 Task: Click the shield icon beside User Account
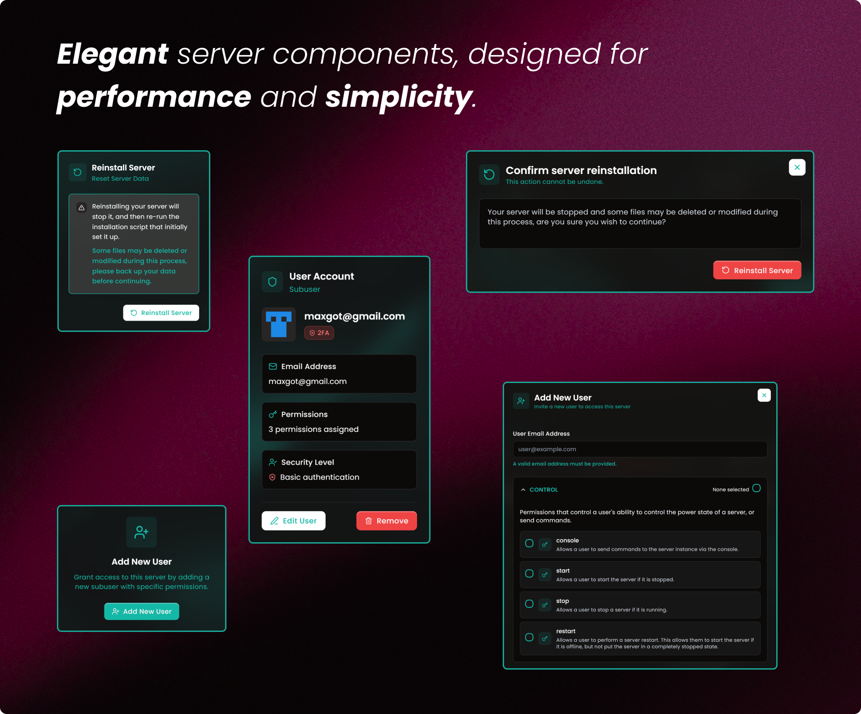tap(272, 282)
